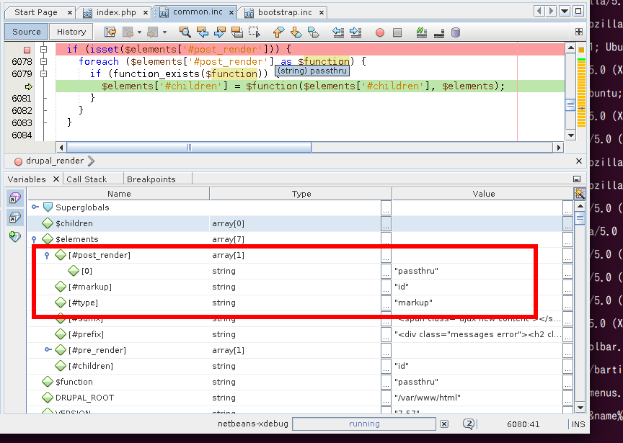Expand the [#pre_render] array node
Viewport: 623px width, 443px height.
coord(48,349)
